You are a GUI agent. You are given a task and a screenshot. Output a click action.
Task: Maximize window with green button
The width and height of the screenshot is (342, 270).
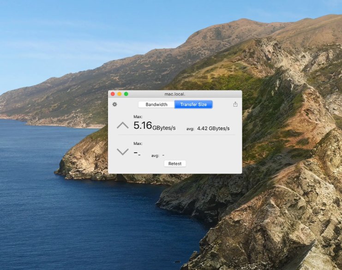click(126, 94)
